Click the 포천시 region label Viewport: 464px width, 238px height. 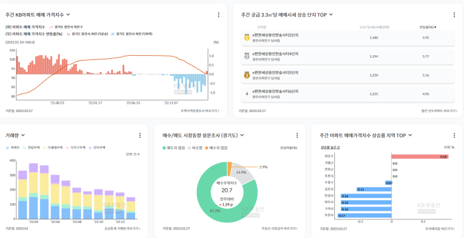(x=328, y=176)
